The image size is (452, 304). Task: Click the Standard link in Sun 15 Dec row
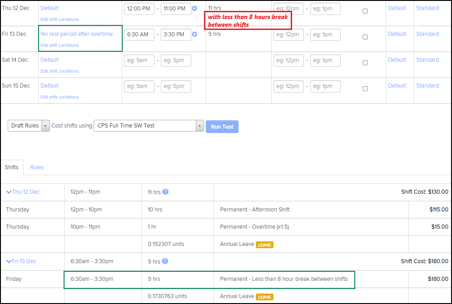click(427, 86)
